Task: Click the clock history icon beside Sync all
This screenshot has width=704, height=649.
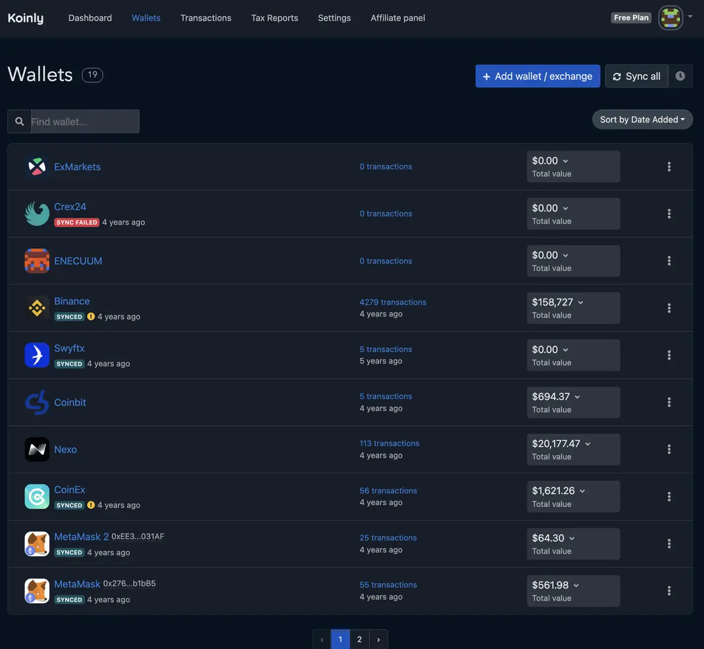Action: click(x=681, y=76)
